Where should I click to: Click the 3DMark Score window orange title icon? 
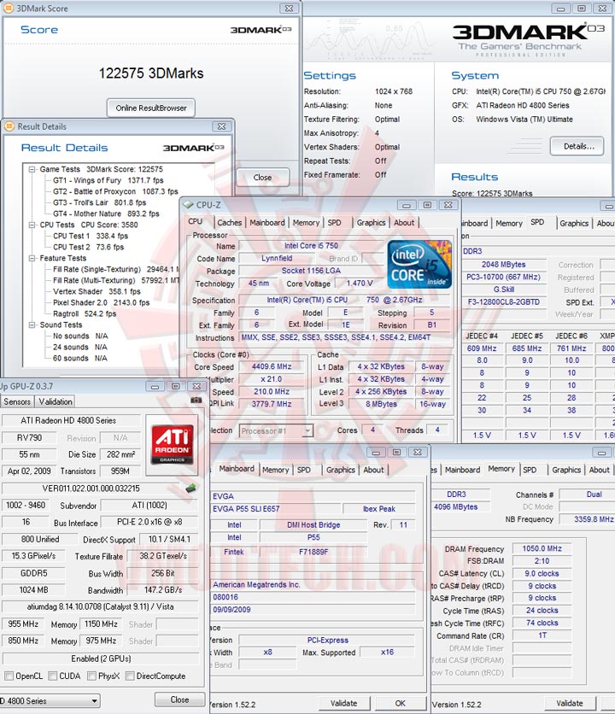[9, 8]
